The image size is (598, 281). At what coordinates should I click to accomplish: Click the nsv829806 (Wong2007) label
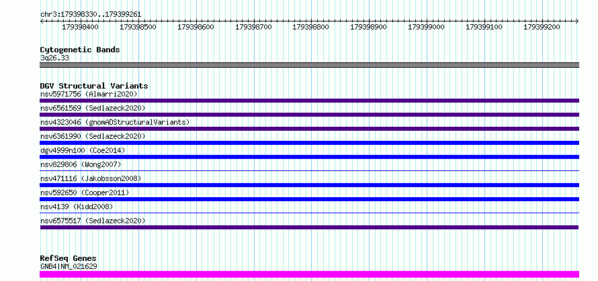(x=81, y=164)
